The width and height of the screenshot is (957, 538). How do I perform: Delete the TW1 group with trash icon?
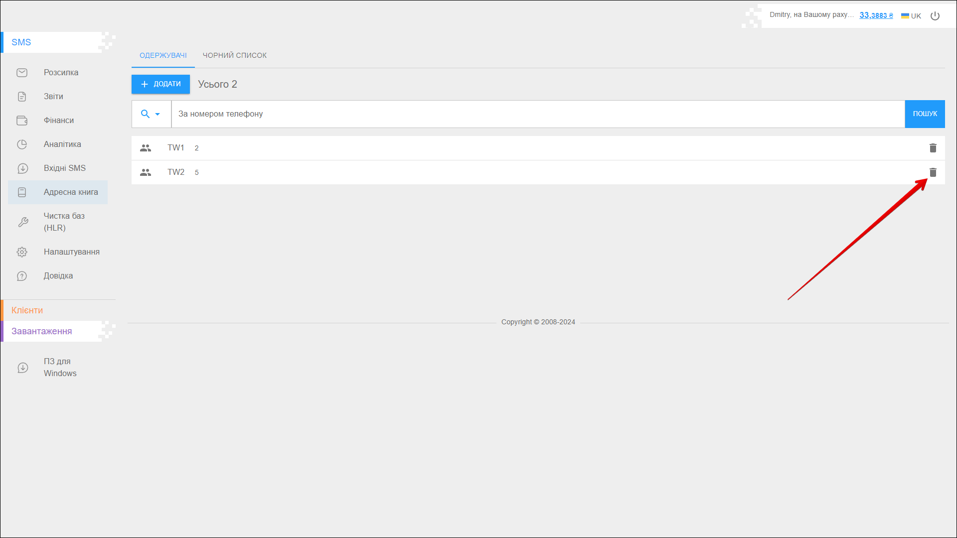click(x=933, y=148)
